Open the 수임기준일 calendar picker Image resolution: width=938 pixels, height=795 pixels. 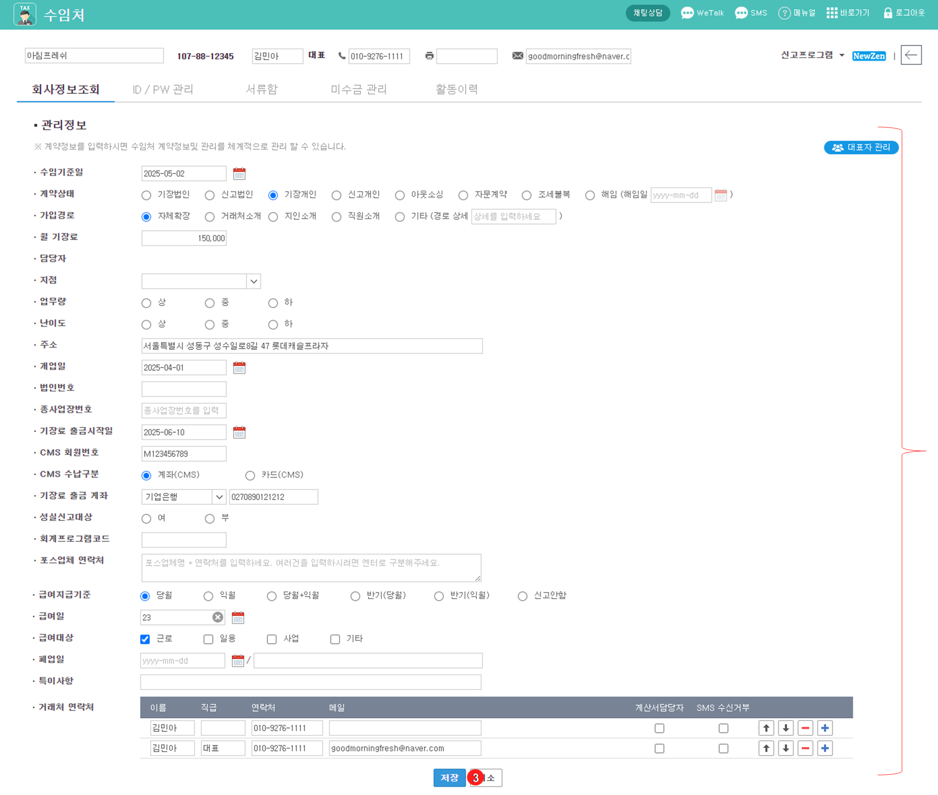coord(239,173)
